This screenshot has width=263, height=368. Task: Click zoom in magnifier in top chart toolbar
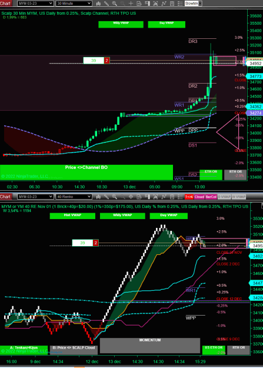pyautogui.click(x=115, y=4)
